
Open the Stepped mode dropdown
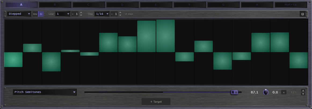point(19,14)
